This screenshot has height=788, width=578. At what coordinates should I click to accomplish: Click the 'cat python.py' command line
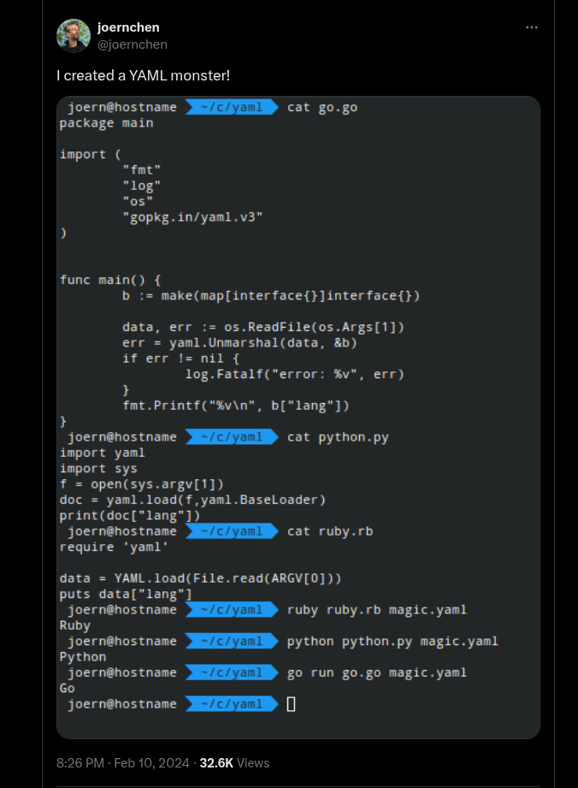click(338, 437)
